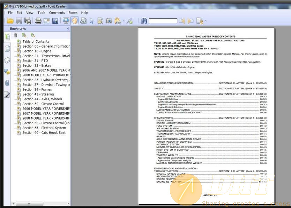The width and height of the screenshot is (291, 208).
Task: Open Section 37 - Drawbar, Towing bookmark
Action: 46,85
